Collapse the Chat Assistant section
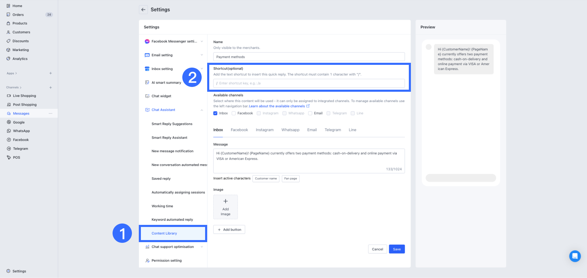The height and width of the screenshot is (278, 587). 202,110
